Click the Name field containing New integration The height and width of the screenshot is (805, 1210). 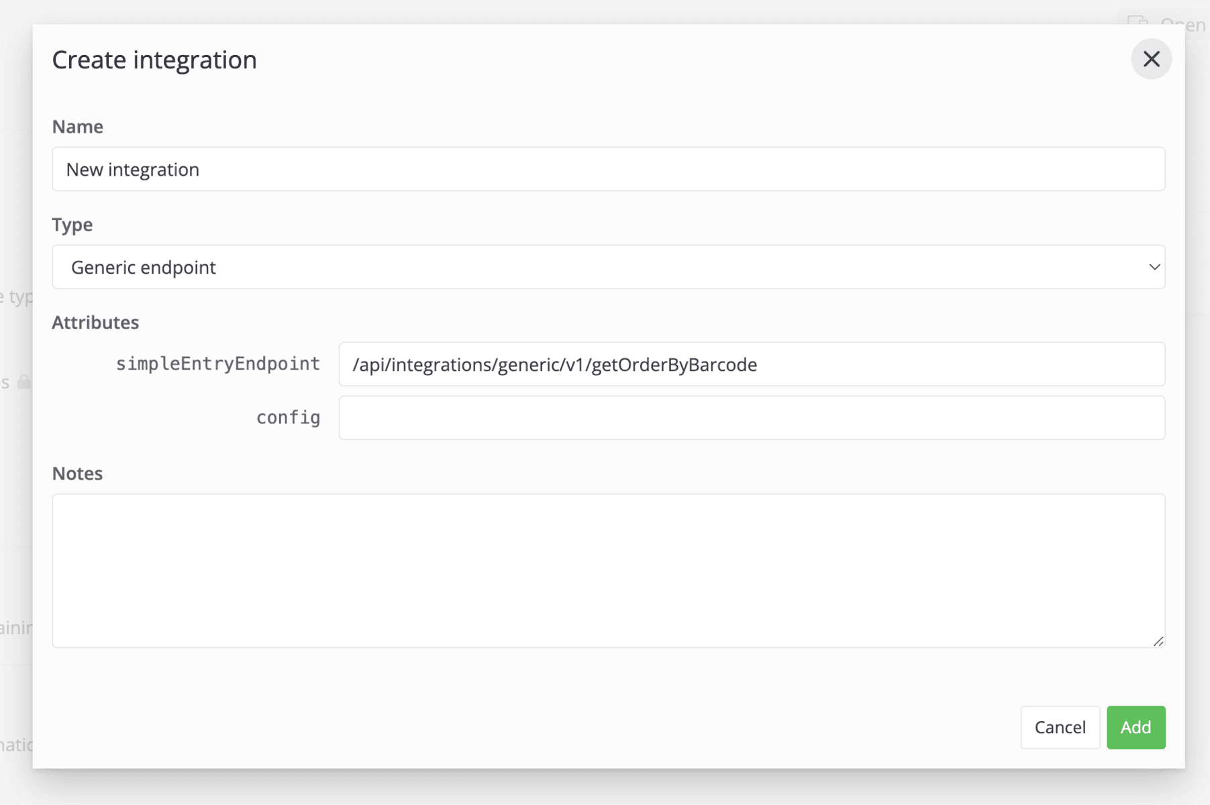[x=608, y=169]
